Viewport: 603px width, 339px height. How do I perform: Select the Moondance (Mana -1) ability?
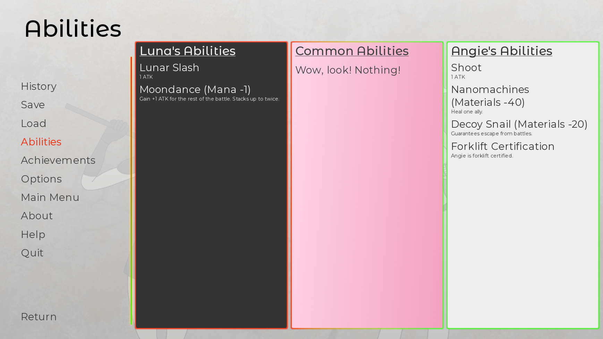click(195, 90)
